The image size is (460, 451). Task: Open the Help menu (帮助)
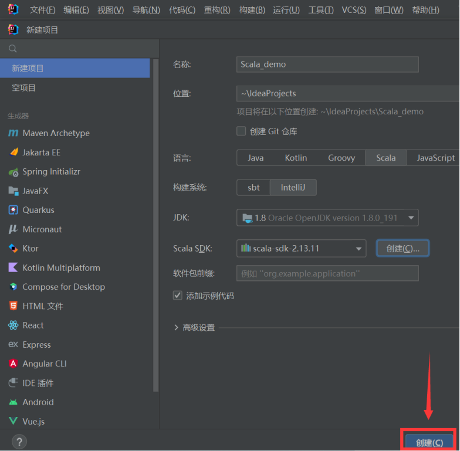coord(425,11)
